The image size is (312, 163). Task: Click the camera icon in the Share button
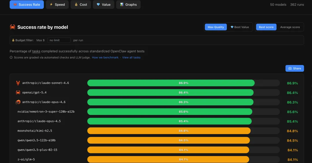pyautogui.click(x=290, y=68)
